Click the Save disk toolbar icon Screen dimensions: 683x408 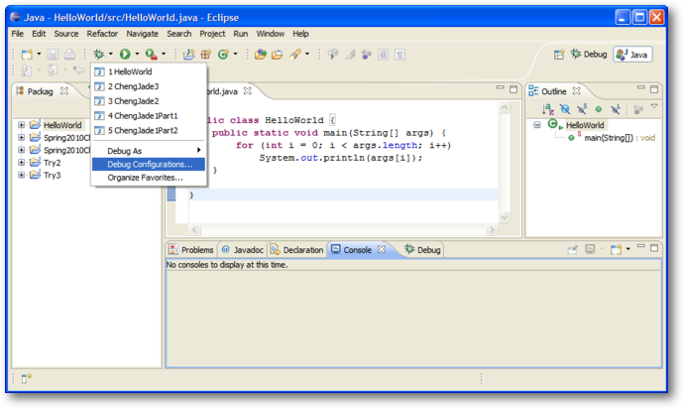coord(53,55)
